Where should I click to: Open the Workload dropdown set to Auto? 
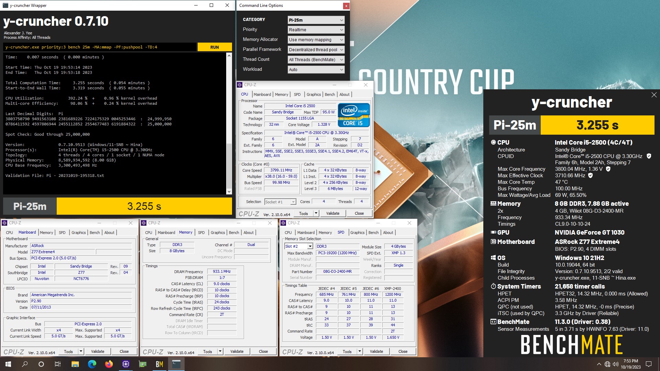pyautogui.click(x=316, y=70)
